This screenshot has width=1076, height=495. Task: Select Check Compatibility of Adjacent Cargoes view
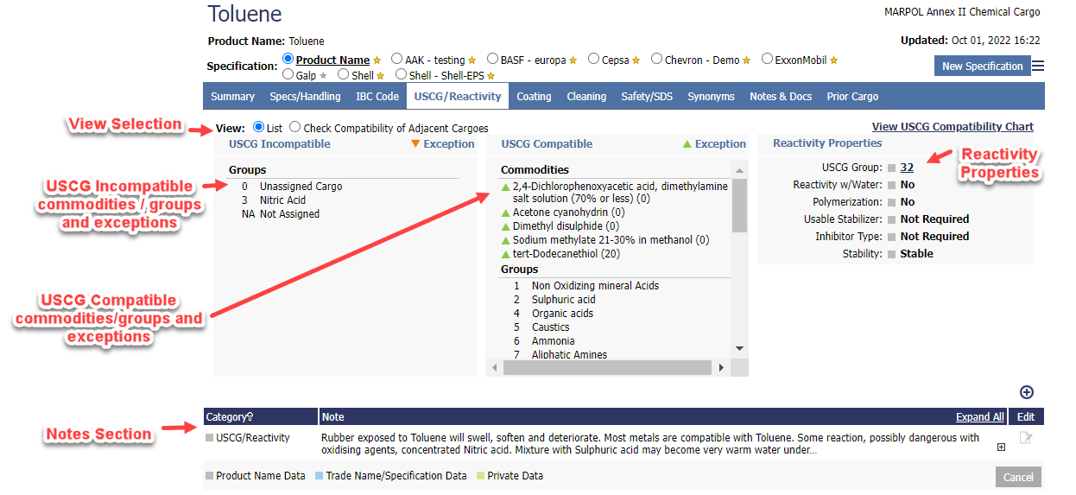tap(295, 128)
